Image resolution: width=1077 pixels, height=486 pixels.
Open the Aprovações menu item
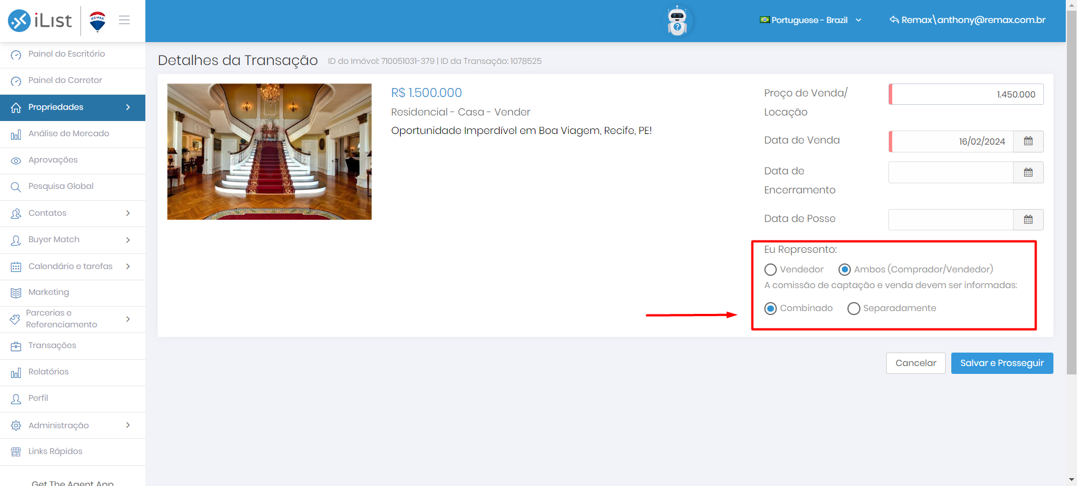[x=73, y=160]
